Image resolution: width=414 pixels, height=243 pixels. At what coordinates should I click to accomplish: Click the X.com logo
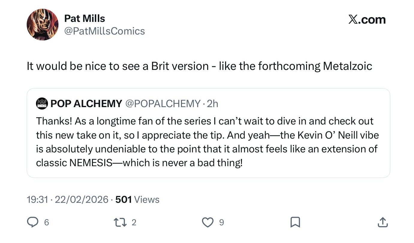(x=367, y=20)
